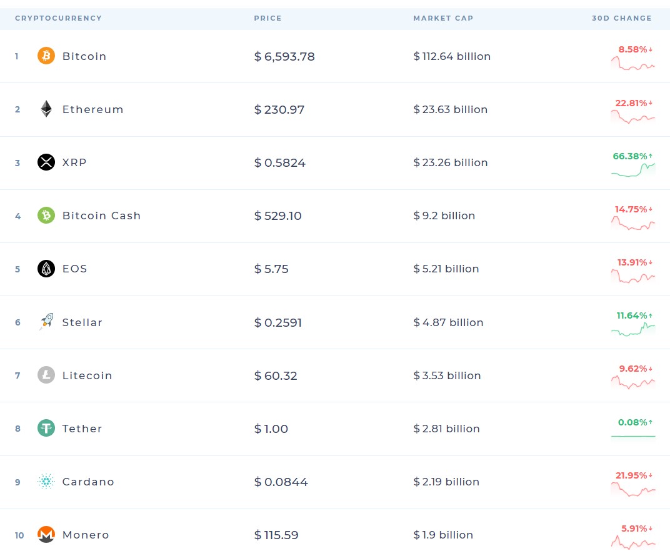
Task: Click the Bitcoin logo icon
Action: (x=46, y=56)
